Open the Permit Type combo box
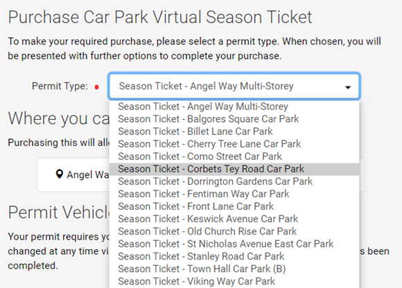402x288 pixels. (x=234, y=87)
